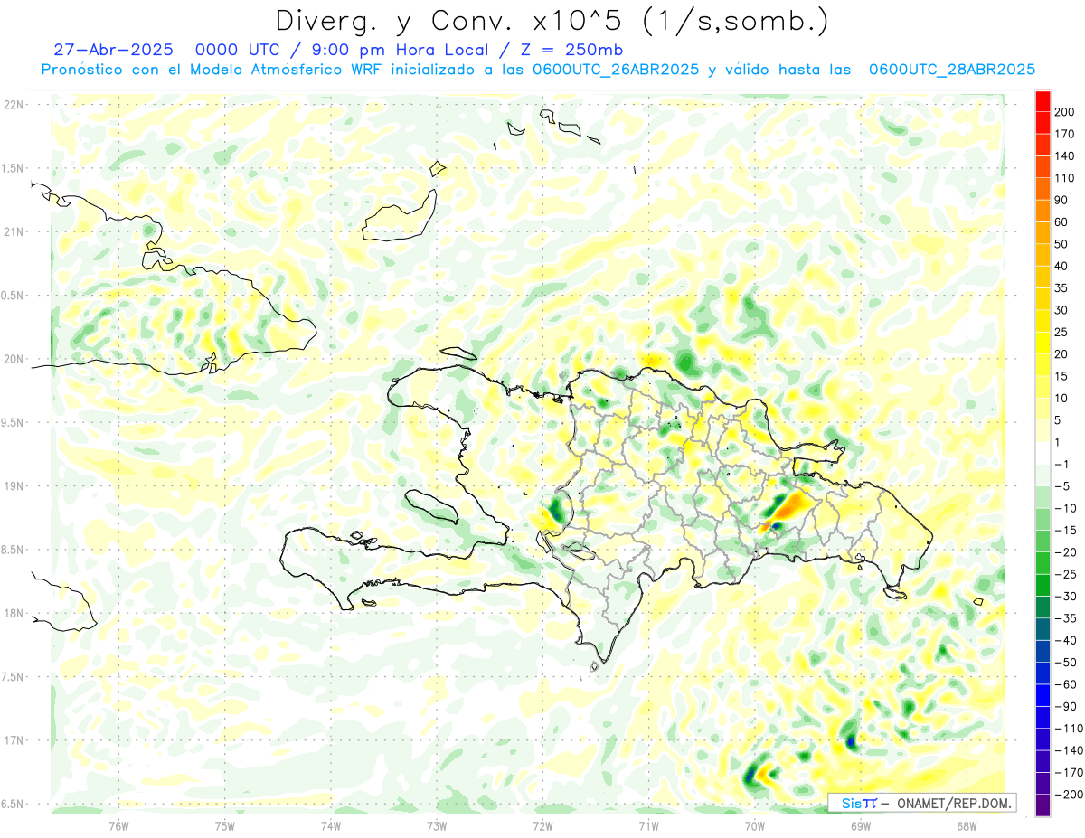The height and width of the screenshot is (838, 1085).
Task: Click the "72W" longitude label
Action: (x=542, y=825)
